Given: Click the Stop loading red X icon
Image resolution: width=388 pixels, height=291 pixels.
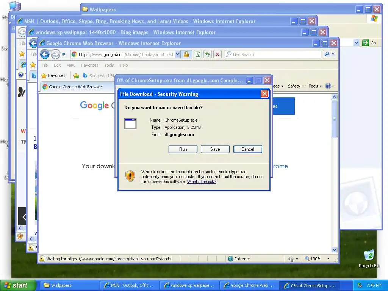Looking at the screenshot, I should tap(217, 55).
